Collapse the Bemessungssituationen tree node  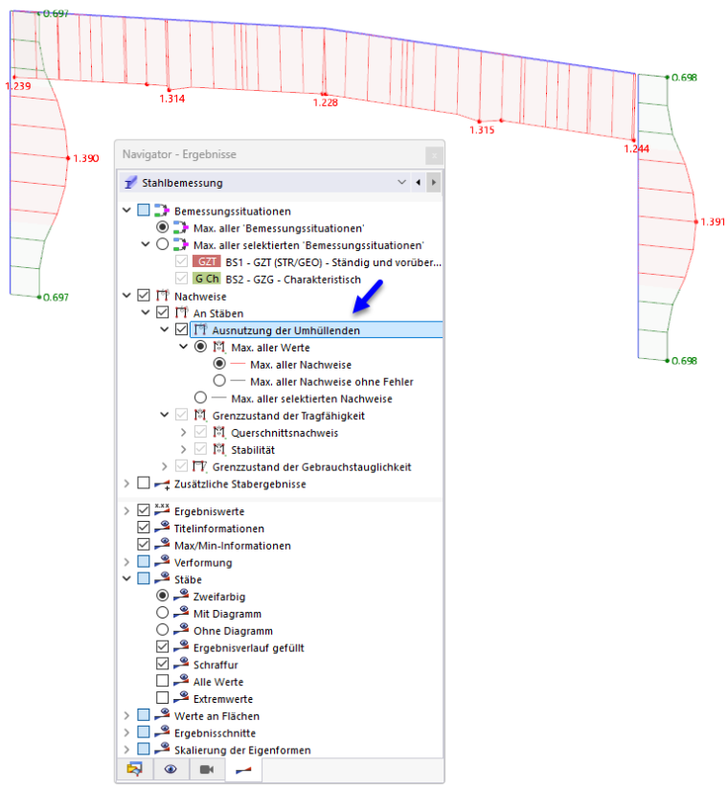pyautogui.click(x=126, y=211)
